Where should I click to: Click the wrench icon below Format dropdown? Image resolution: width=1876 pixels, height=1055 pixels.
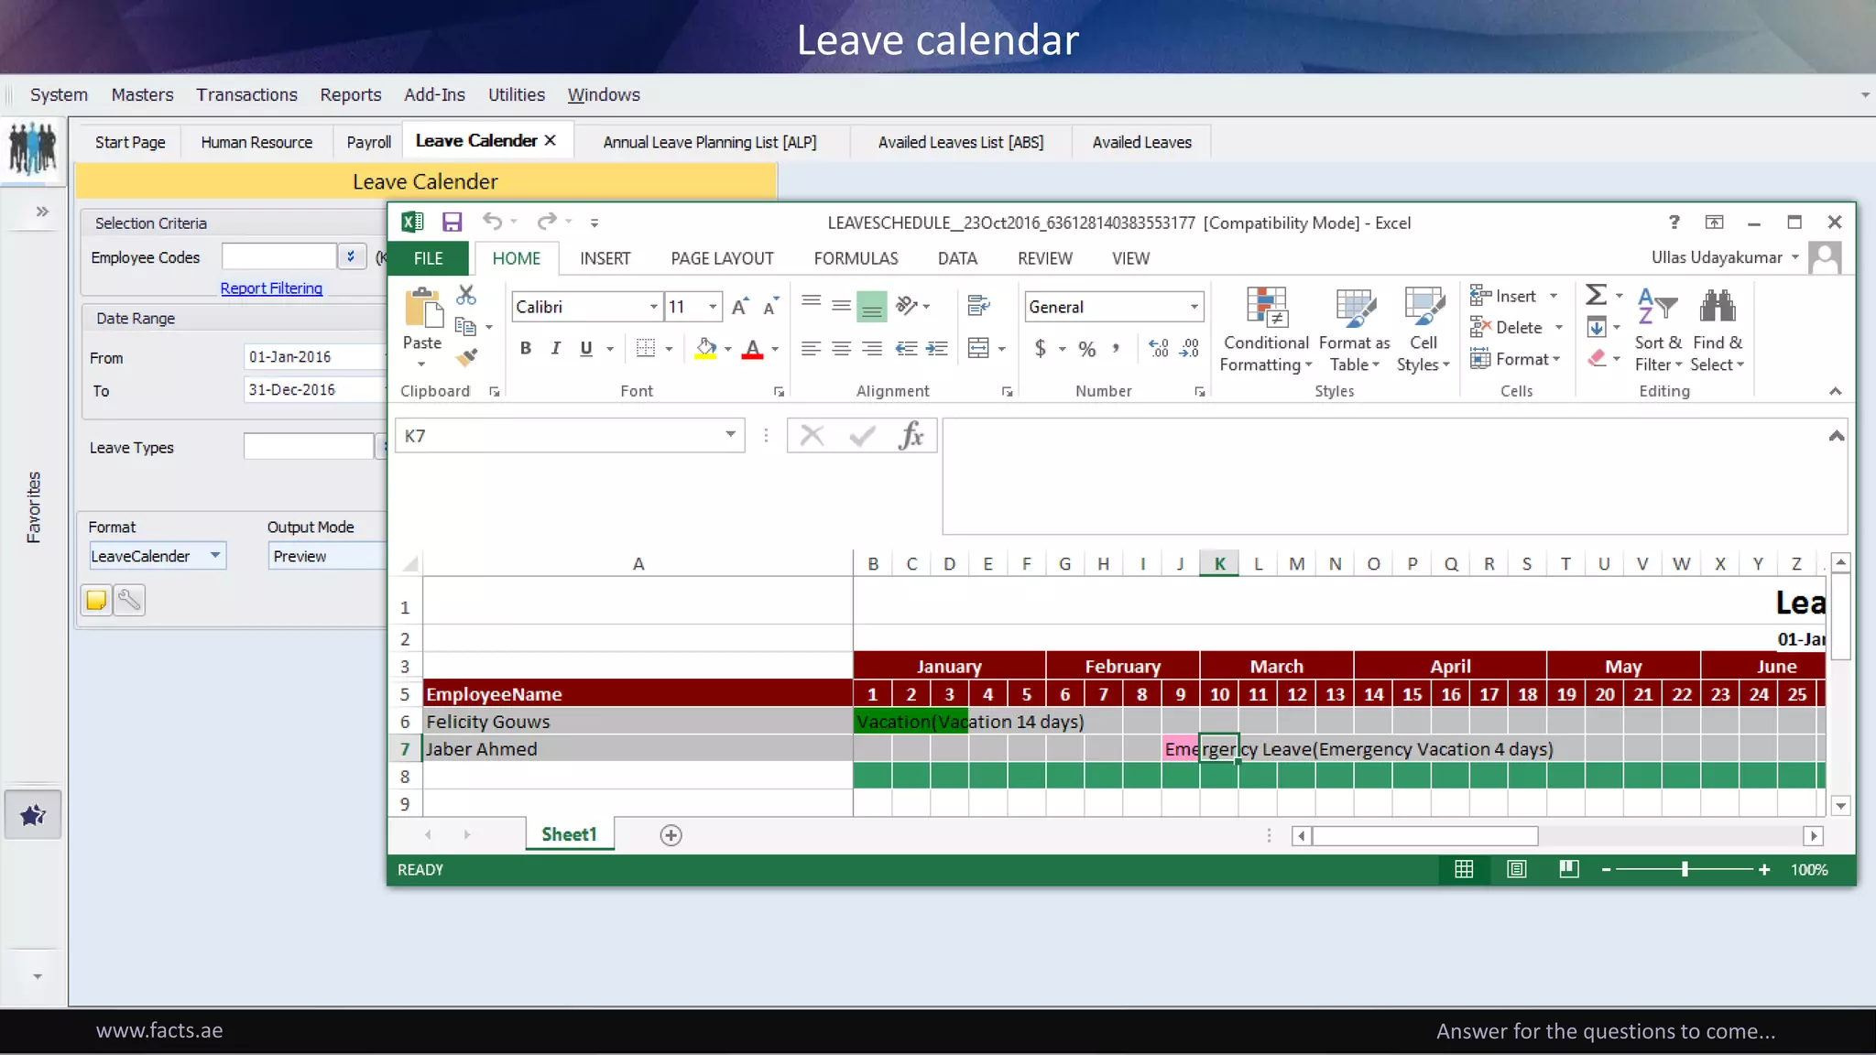point(129,600)
